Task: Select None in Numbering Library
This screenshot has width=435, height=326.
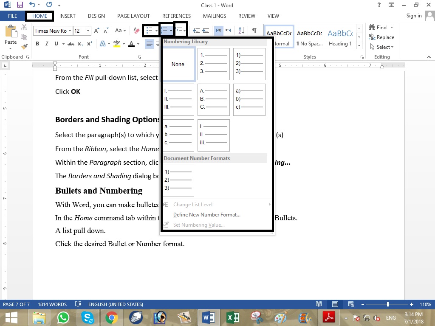Action: pyautogui.click(x=178, y=64)
